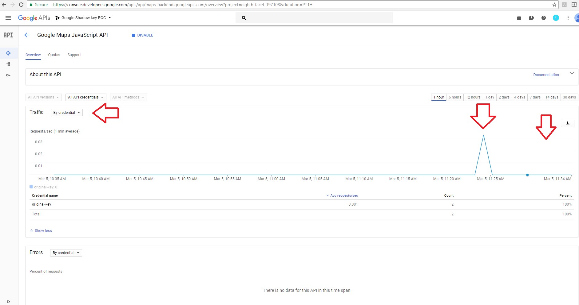Viewport: 579px width, 305px height.
Task: Open Traffic By credential dropdown
Action: (x=67, y=113)
